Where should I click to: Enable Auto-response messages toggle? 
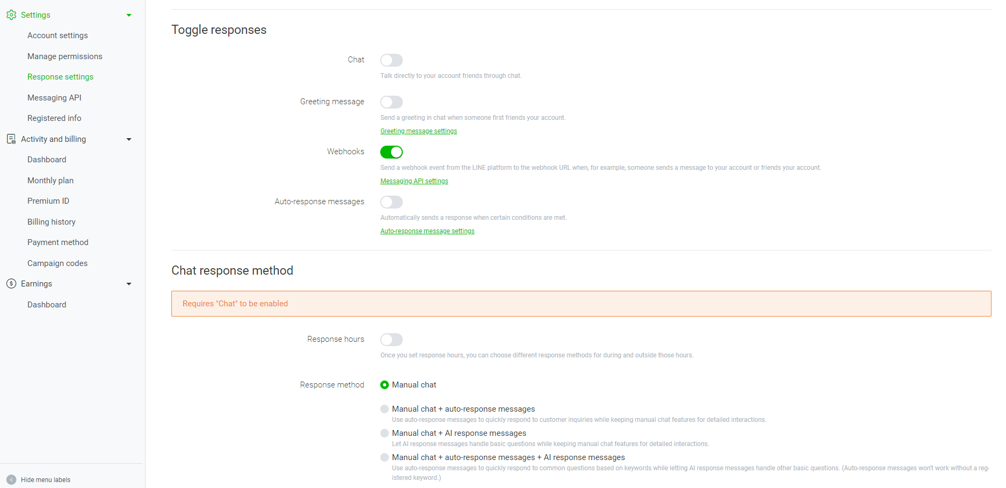tap(391, 202)
